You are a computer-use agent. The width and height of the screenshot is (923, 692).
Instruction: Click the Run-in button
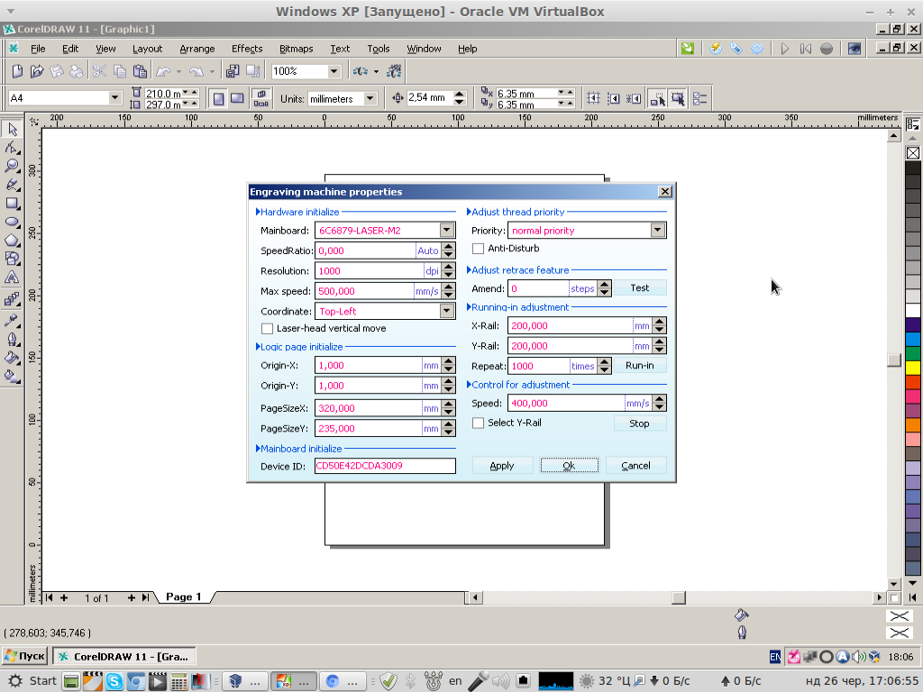[639, 366]
